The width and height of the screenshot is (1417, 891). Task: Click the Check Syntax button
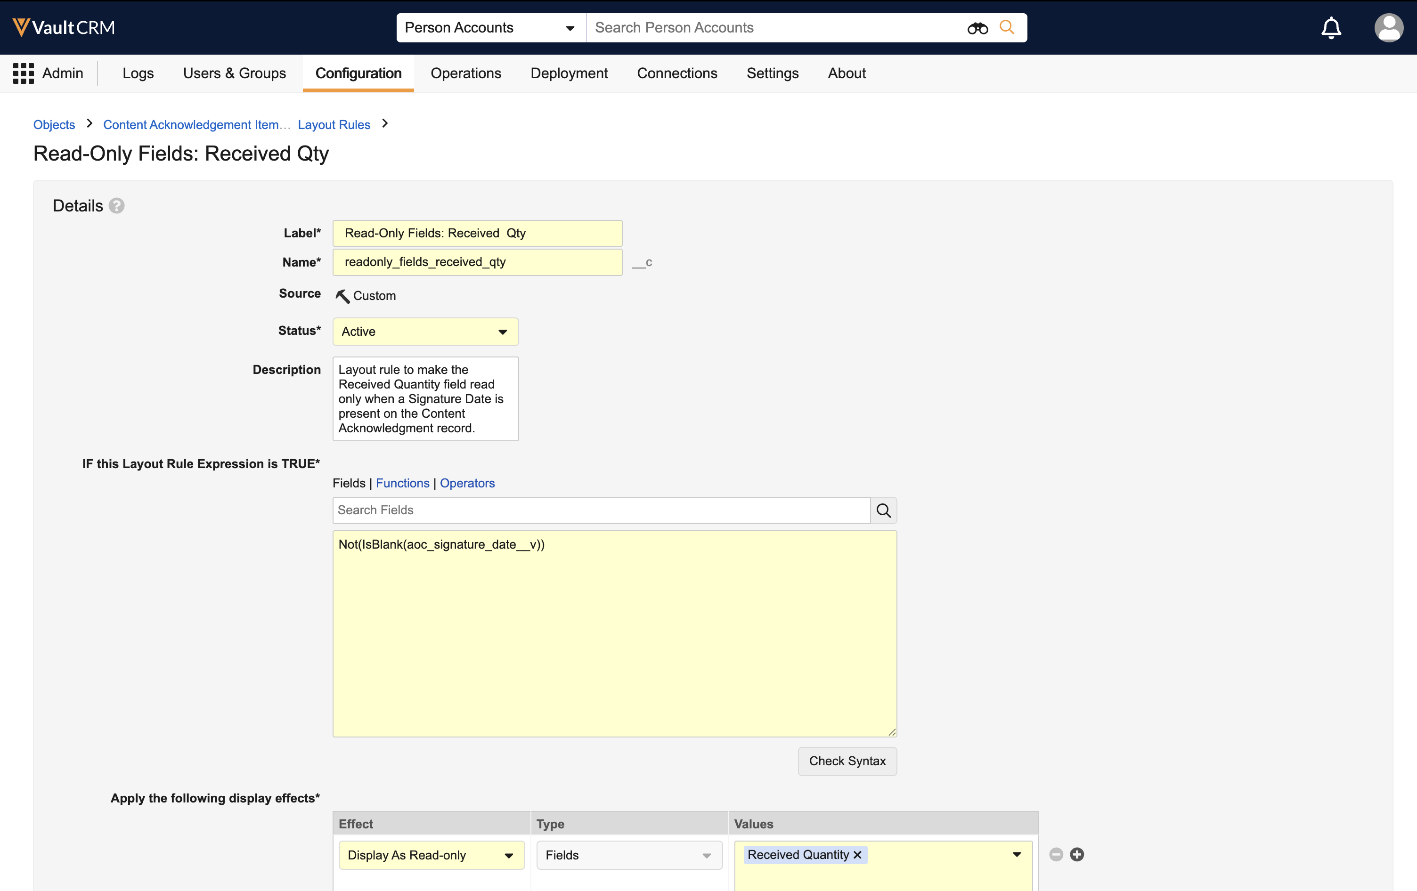[x=847, y=761]
